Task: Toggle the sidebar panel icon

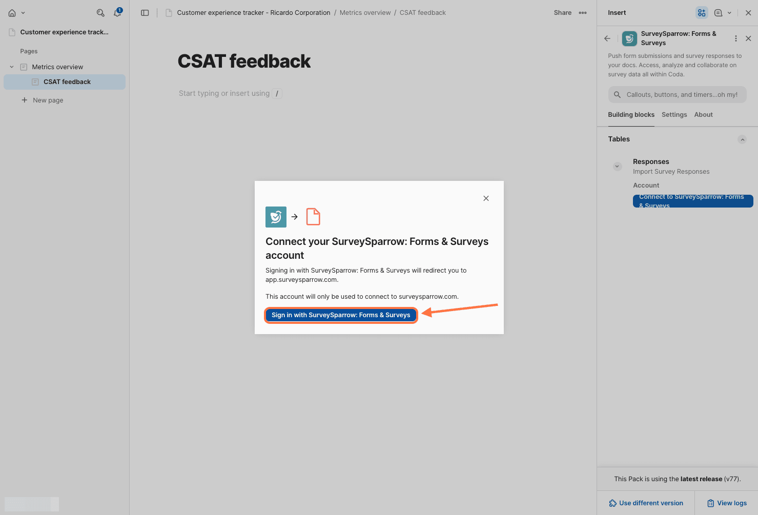Action: click(145, 13)
